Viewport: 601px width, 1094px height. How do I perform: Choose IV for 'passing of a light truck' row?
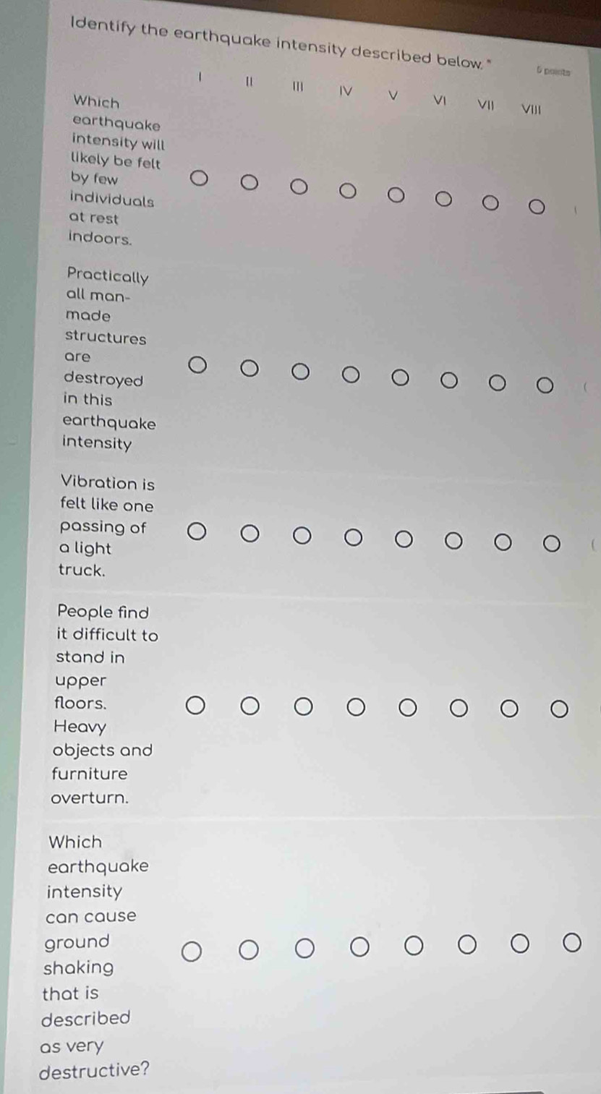tap(352, 538)
